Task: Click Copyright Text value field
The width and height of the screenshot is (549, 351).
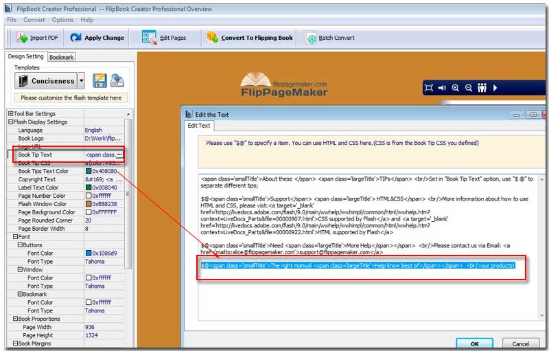Action: pos(104,179)
